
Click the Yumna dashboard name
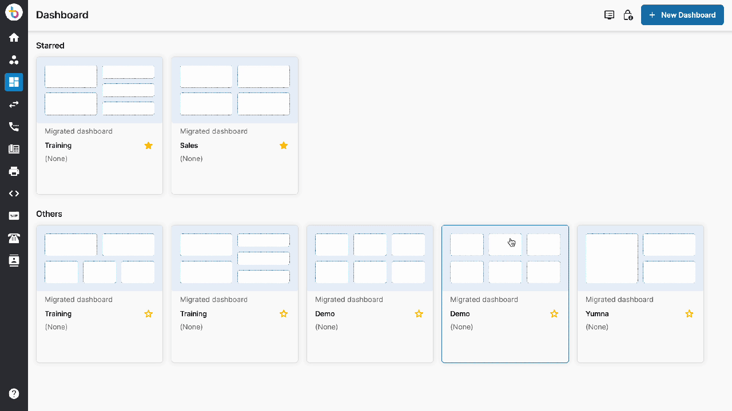597,314
